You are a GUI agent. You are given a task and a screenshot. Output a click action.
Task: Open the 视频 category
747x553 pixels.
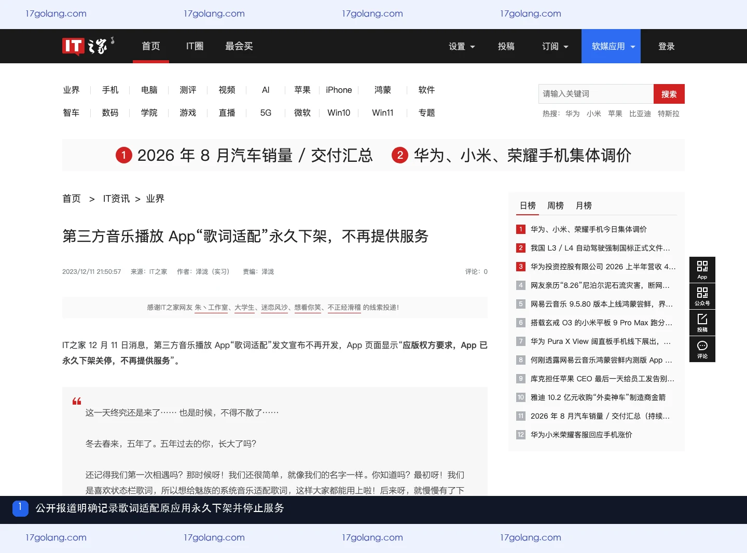coord(227,90)
